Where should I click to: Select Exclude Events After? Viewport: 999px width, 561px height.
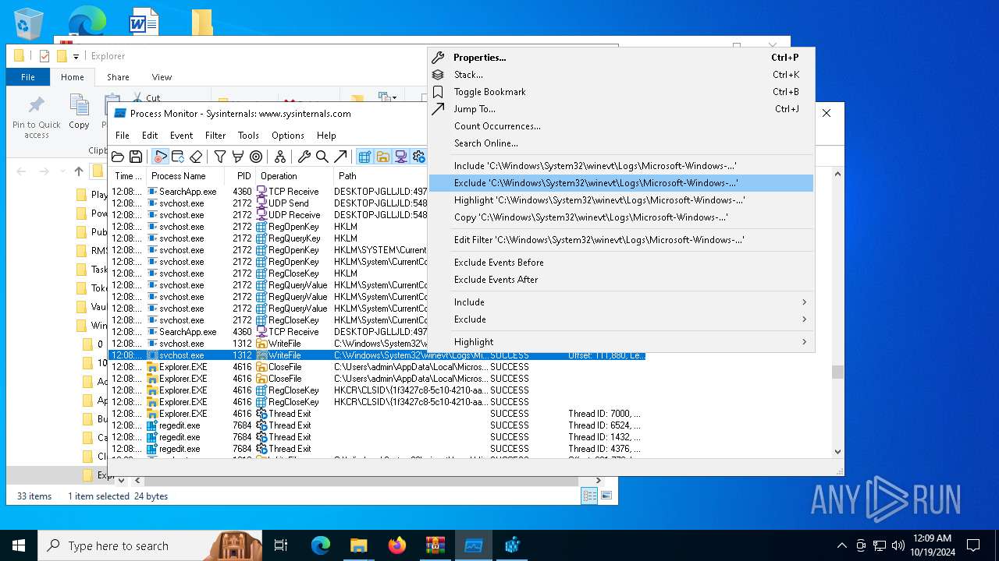coord(621,280)
